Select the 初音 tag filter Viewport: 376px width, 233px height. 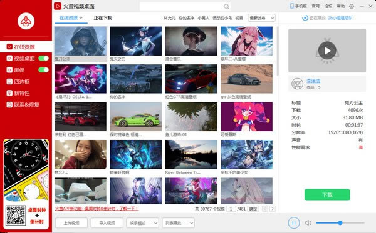coord(239,18)
